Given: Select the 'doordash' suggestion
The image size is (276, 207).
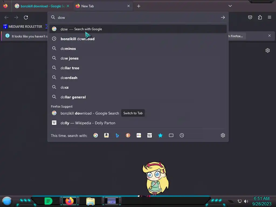Looking at the screenshot, I should (x=138, y=78).
